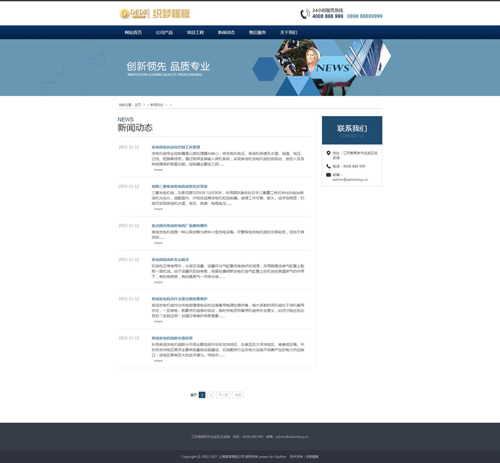500x463 pixels.
Task: Read the article 柴油发电机组的市场前景
Action: (x=172, y=338)
